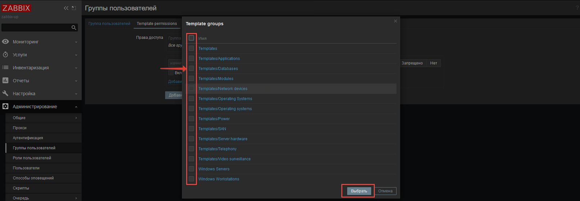This screenshot has width=580, height=201.
Task: Click the Администрирование gear icon
Action: (5, 106)
